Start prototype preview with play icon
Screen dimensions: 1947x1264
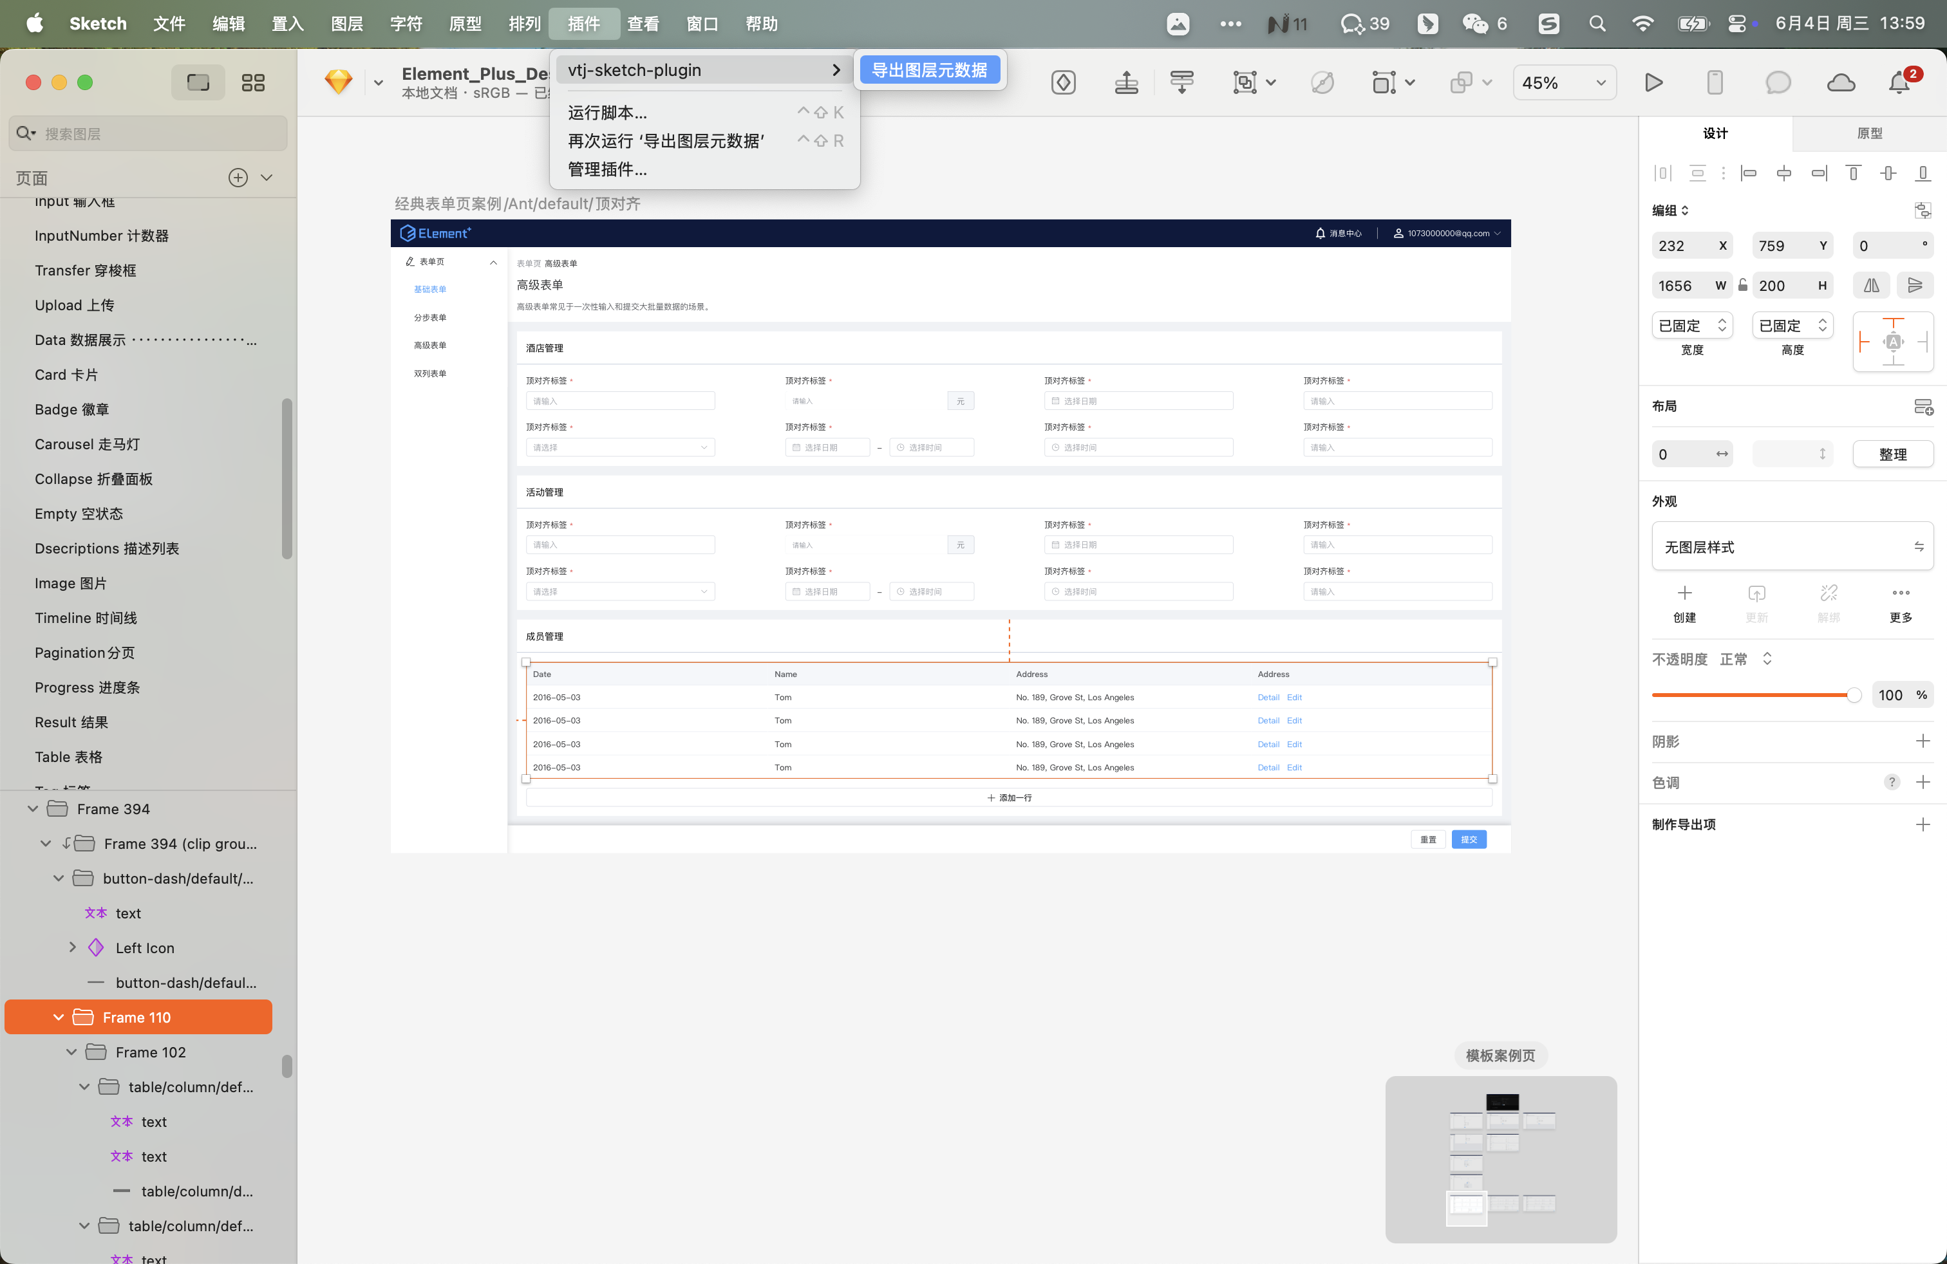(1653, 82)
